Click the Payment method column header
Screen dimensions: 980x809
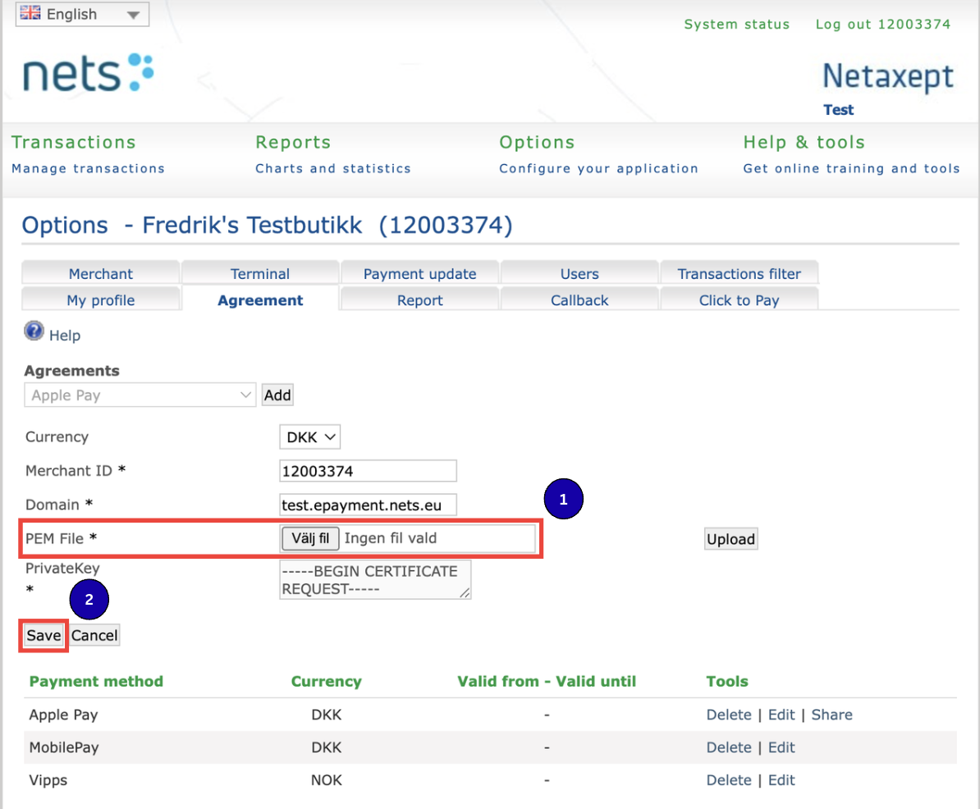96,682
